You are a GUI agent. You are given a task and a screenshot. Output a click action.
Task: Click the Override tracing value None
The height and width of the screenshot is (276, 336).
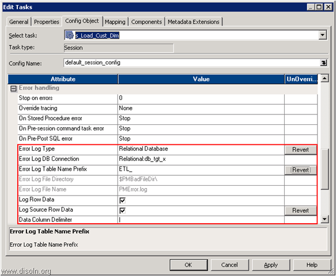click(126, 108)
